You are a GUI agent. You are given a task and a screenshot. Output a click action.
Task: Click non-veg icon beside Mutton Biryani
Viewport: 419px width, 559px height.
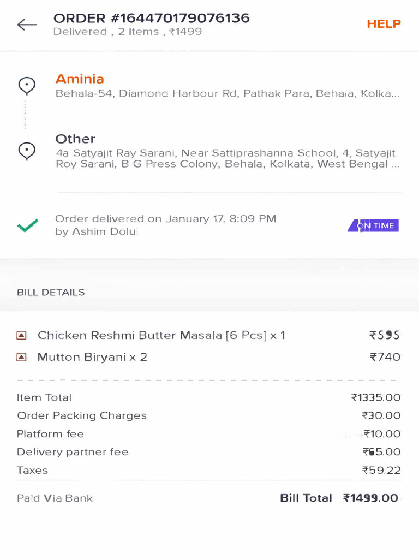(x=22, y=358)
